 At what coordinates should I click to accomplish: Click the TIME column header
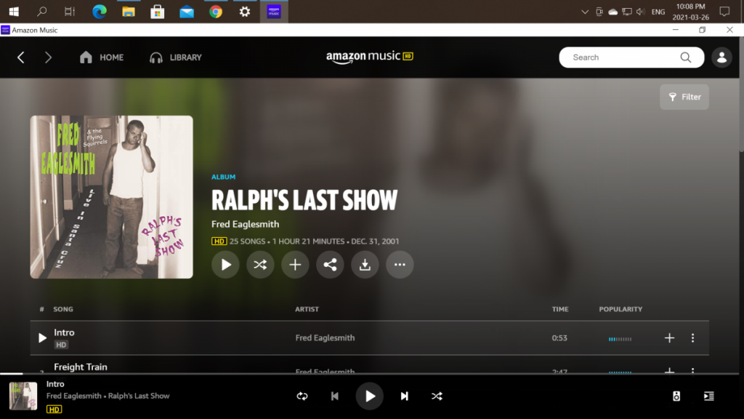pyautogui.click(x=560, y=309)
